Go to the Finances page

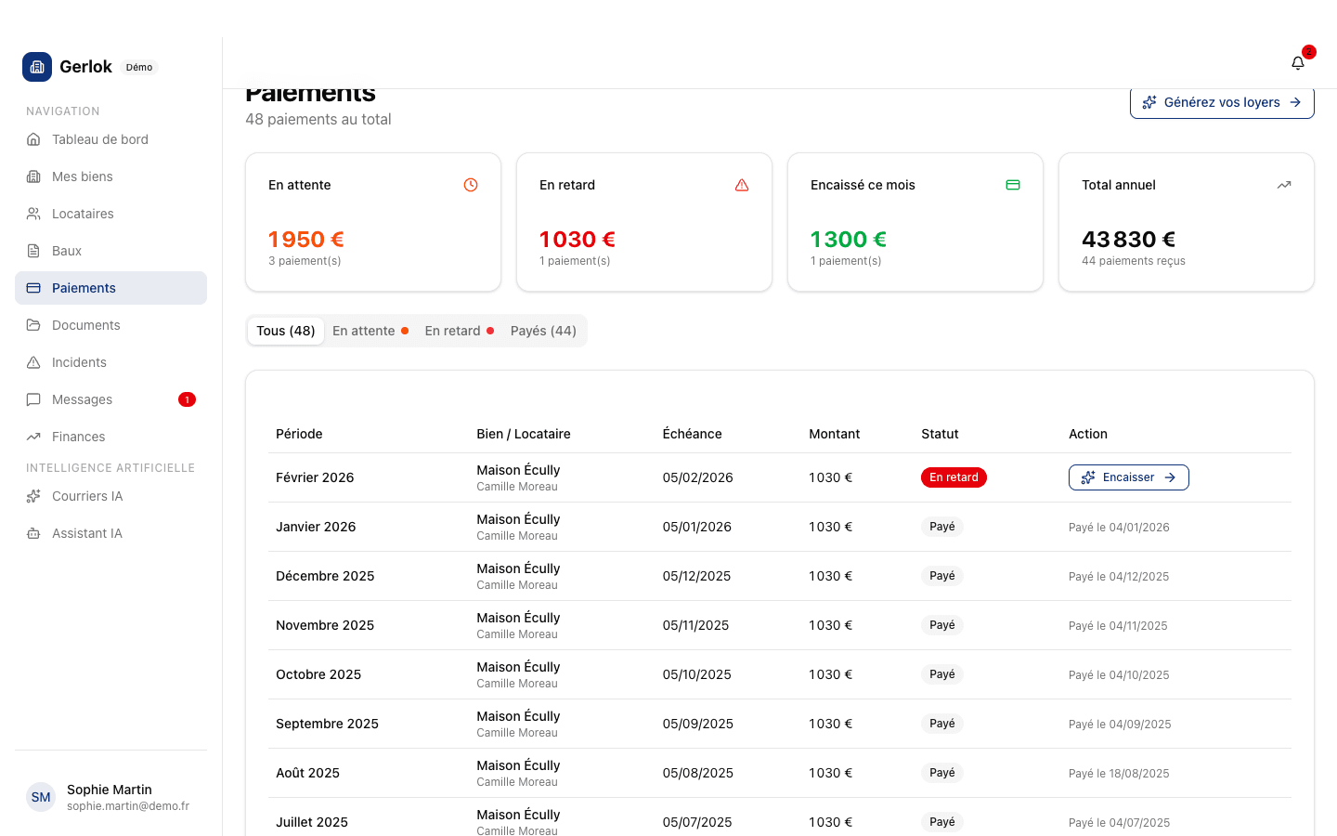(79, 437)
